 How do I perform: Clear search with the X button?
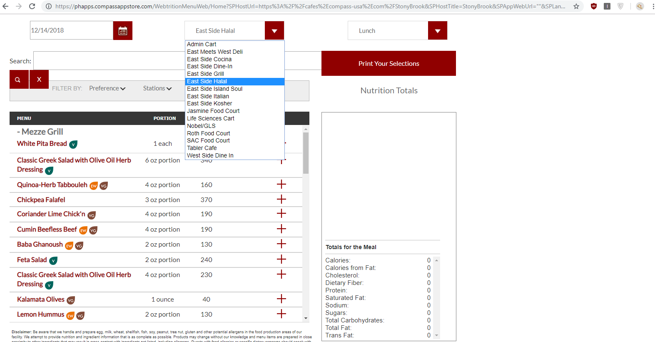click(x=39, y=80)
